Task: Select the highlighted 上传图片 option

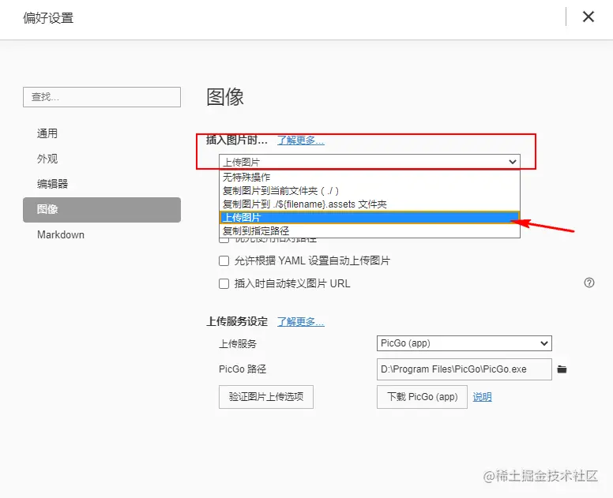Action: [x=370, y=217]
